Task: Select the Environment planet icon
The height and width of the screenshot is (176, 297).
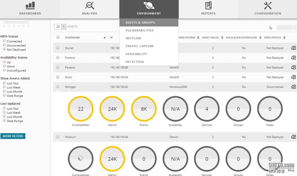Action: pos(149,5)
